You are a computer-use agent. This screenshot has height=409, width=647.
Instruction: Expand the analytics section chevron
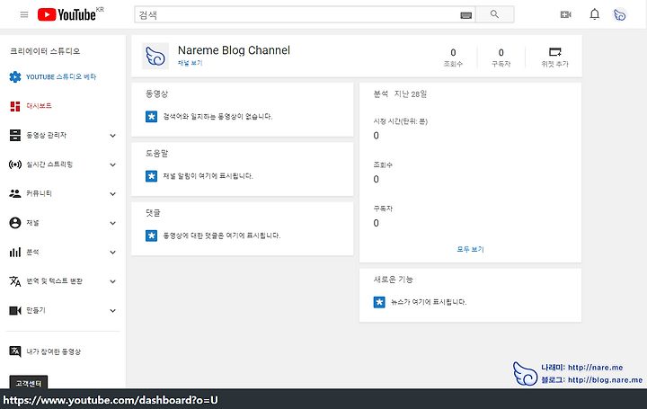[112, 253]
